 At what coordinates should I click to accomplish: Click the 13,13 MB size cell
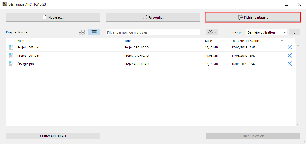[211, 47]
